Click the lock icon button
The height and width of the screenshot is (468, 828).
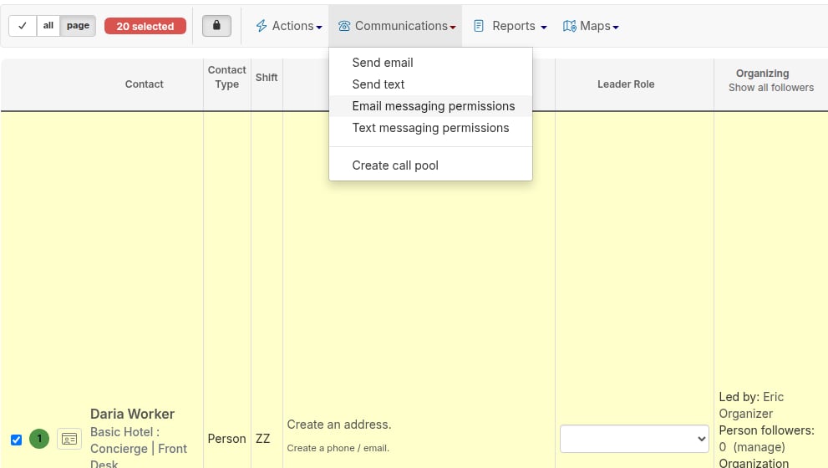216,25
